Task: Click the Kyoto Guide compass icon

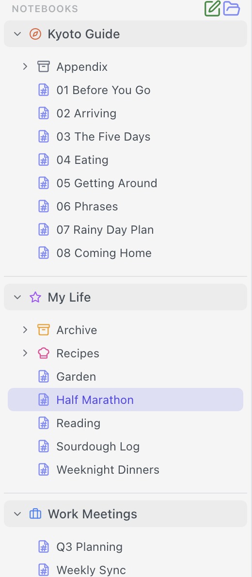Action: 35,34
